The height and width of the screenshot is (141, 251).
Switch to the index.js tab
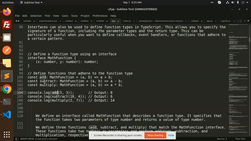click(127, 21)
